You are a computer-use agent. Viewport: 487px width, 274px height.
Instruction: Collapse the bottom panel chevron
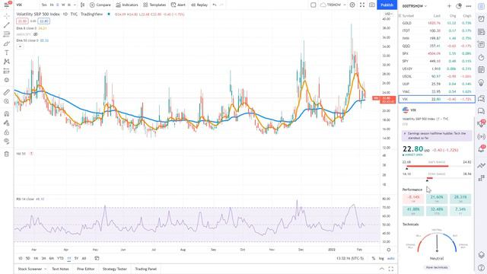click(382, 269)
